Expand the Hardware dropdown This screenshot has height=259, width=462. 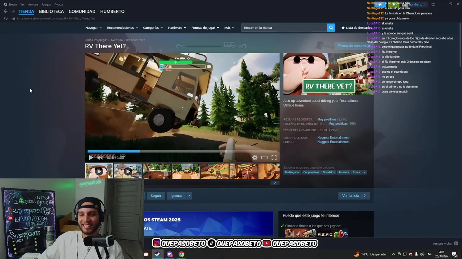[177, 28]
